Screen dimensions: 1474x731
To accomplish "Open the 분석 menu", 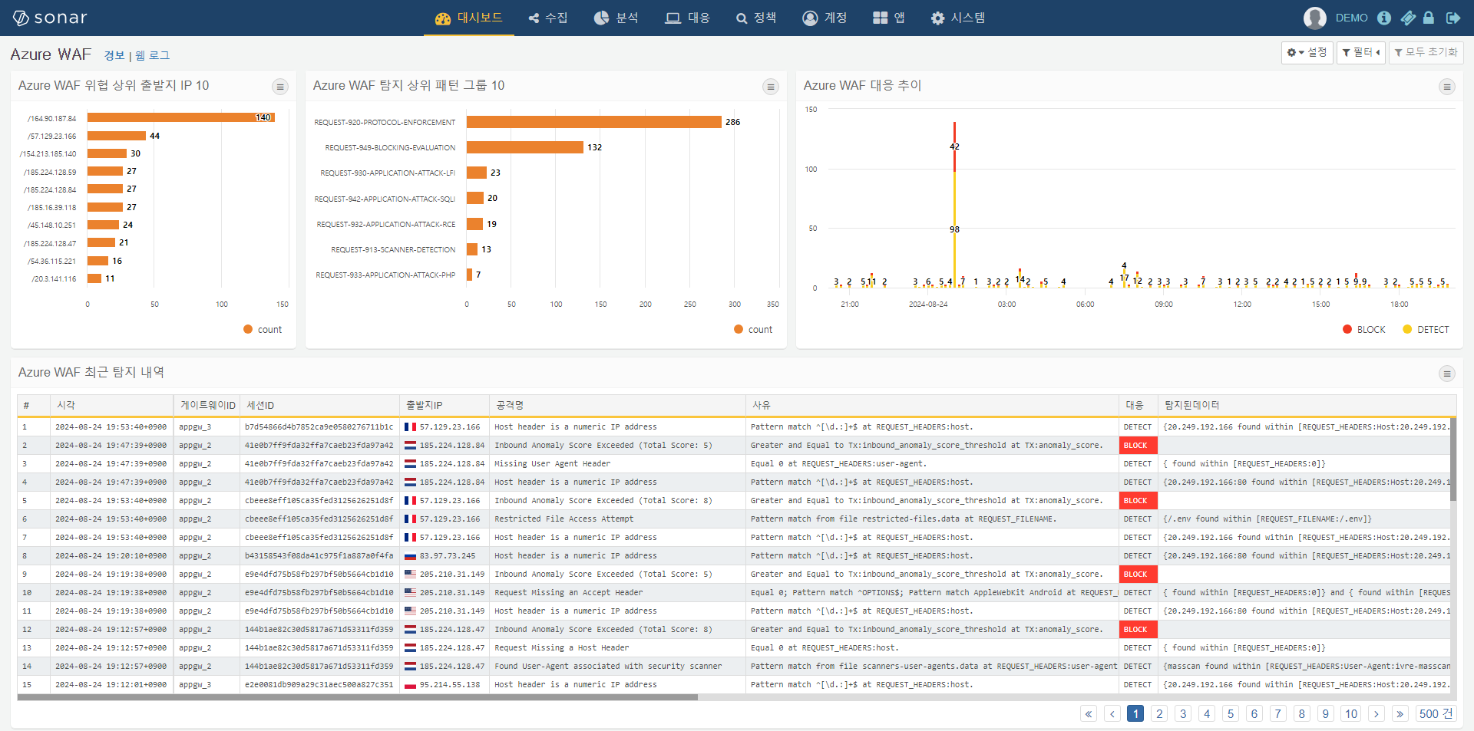I will (x=616, y=18).
